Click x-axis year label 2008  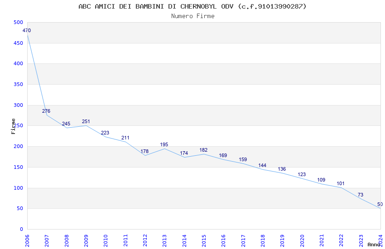click(x=66, y=241)
